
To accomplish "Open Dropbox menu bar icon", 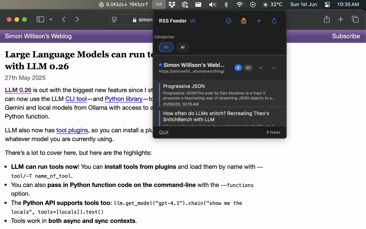I will 172,5.
